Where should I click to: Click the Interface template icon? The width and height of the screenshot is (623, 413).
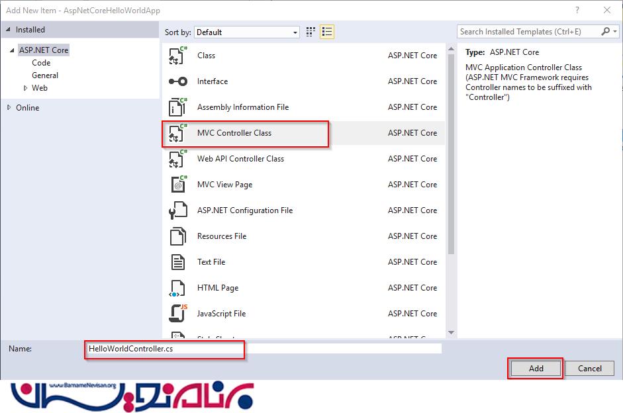[177, 81]
